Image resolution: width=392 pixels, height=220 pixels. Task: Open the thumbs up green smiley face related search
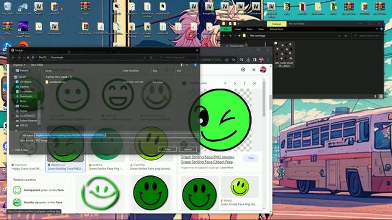pos(38,202)
